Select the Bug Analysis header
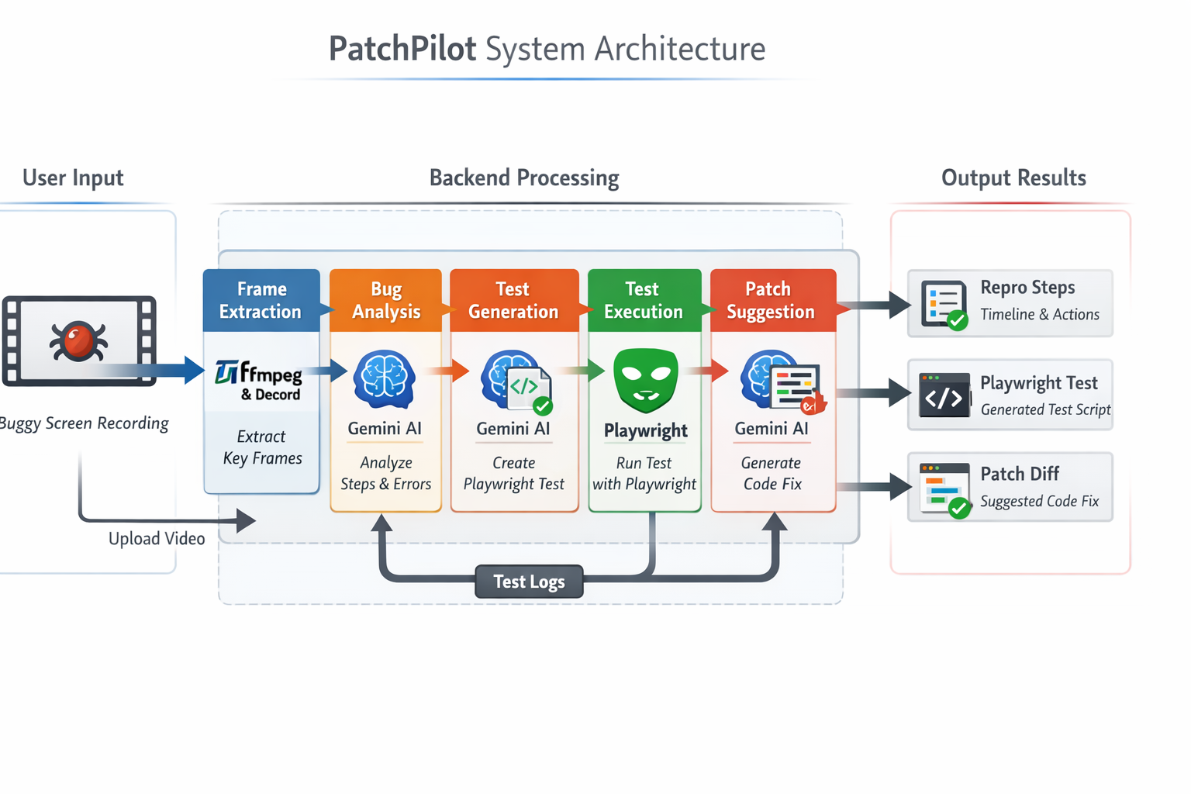1191x794 pixels. [x=385, y=301]
